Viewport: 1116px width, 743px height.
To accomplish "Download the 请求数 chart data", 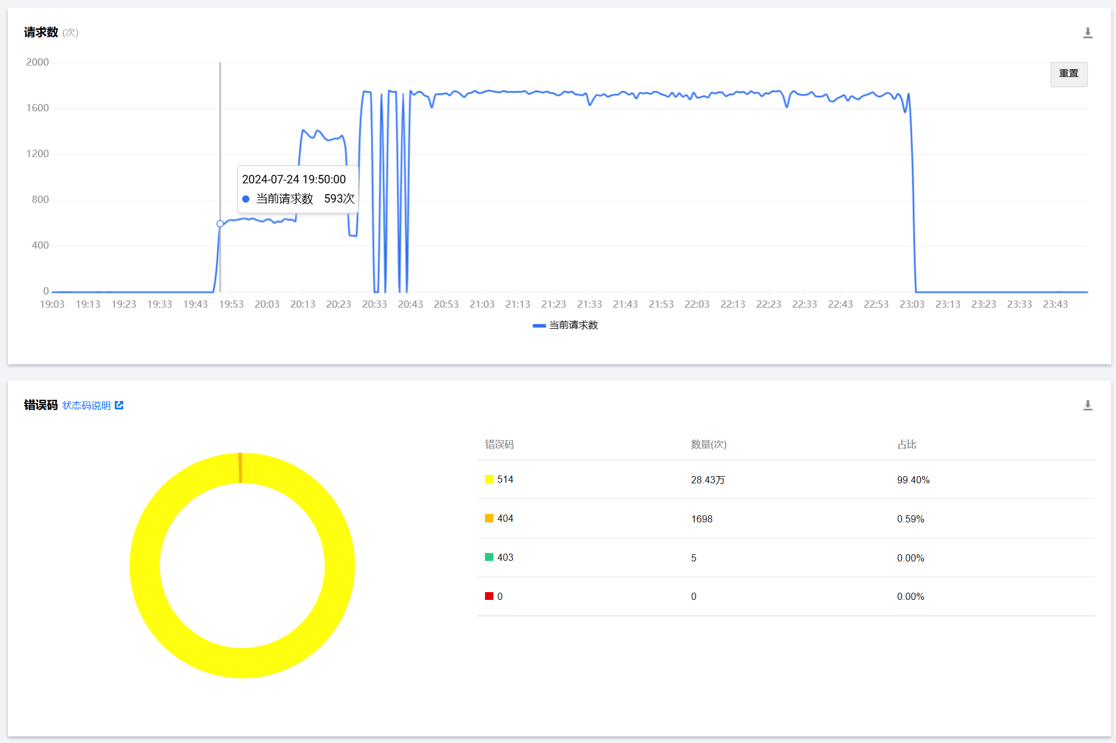I will pos(1087,33).
